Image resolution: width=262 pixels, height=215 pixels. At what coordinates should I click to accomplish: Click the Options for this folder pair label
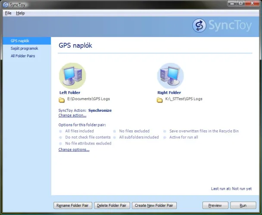coord(82,125)
